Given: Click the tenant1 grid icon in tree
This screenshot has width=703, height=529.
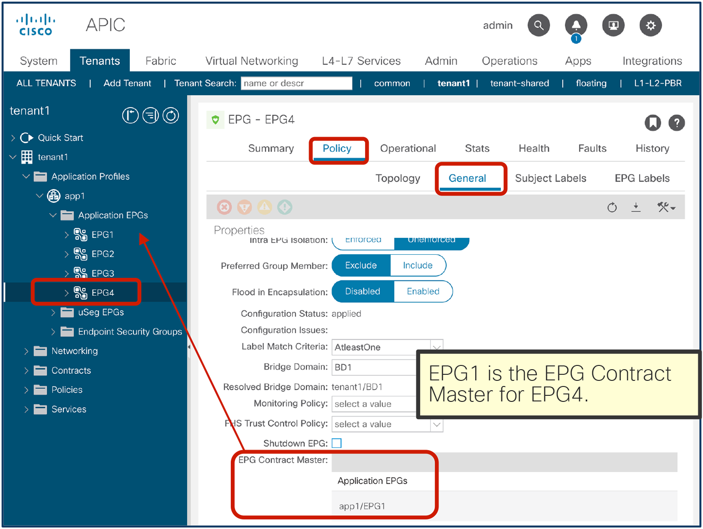Looking at the screenshot, I should (x=27, y=157).
